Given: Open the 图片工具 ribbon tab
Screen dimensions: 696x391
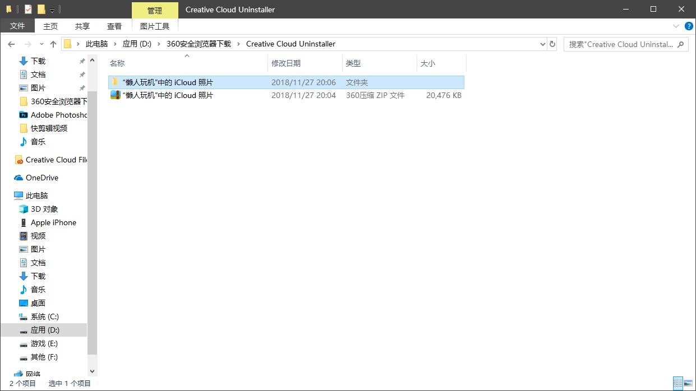Looking at the screenshot, I should (x=155, y=26).
